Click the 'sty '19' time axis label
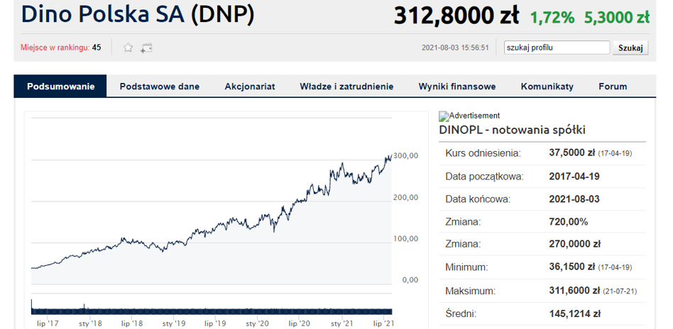The image size is (673, 329). (x=174, y=323)
